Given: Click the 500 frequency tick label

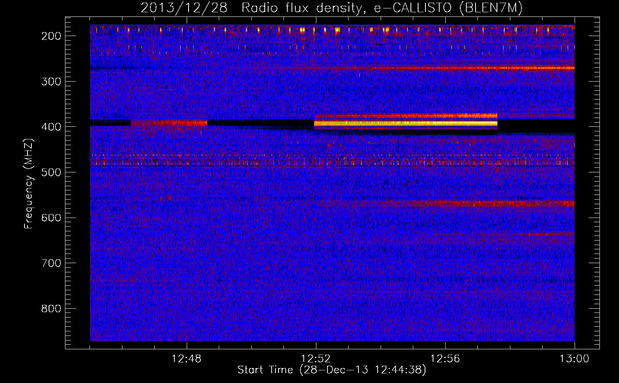Looking at the screenshot, I should point(51,172).
